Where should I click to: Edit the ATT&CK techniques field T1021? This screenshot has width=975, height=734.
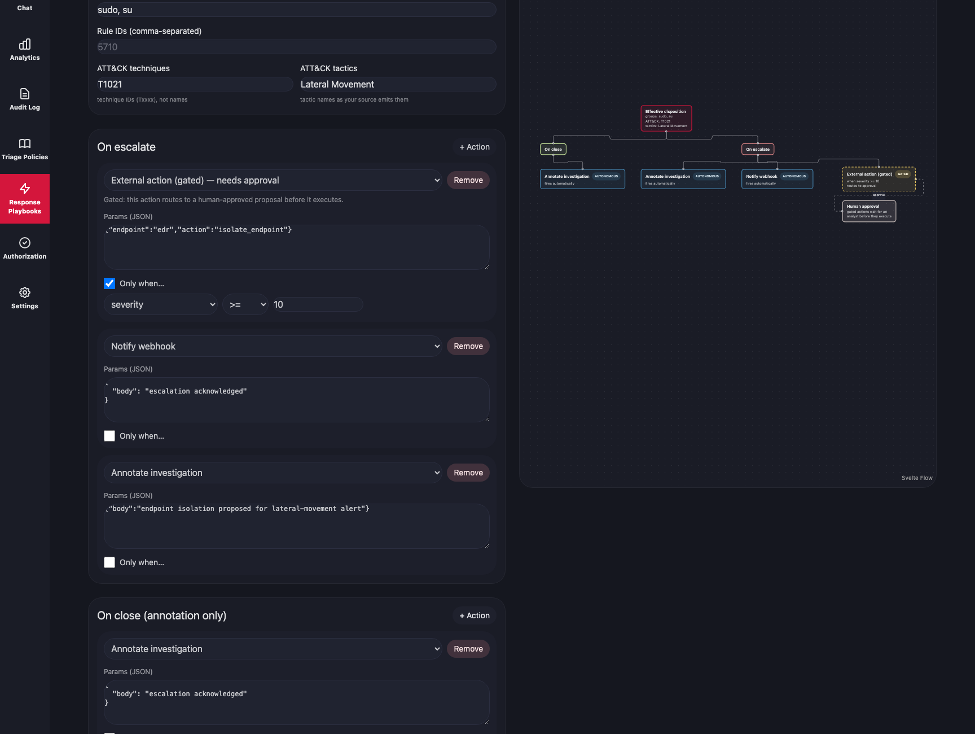pyautogui.click(x=195, y=84)
